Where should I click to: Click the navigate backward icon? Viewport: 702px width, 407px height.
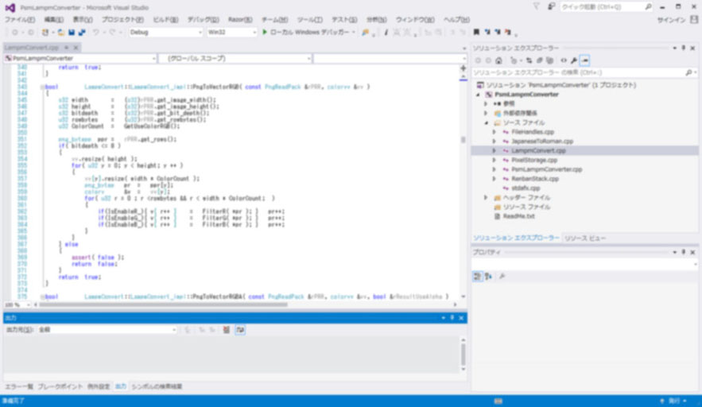point(15,33)
